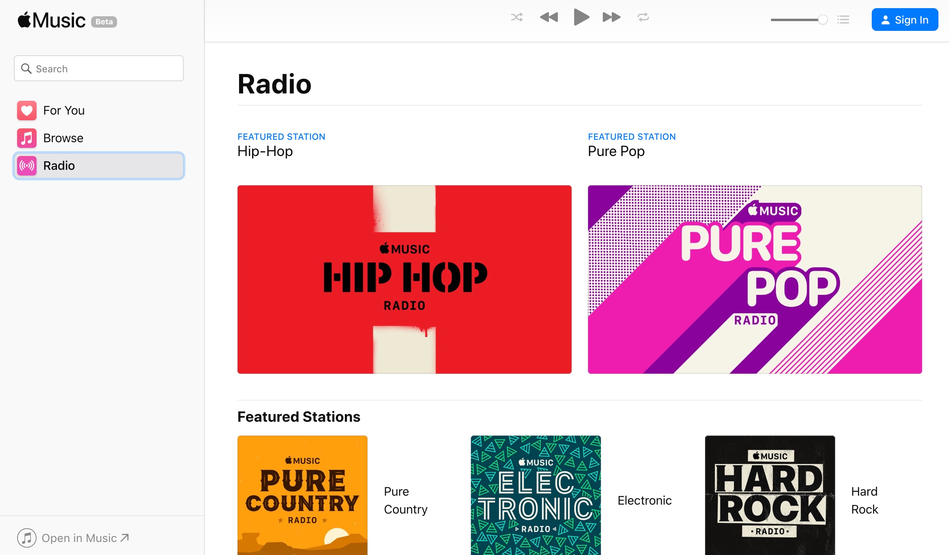949x555 pixels.
Task: Click the Apple Music logo
Action: (51, 20)
